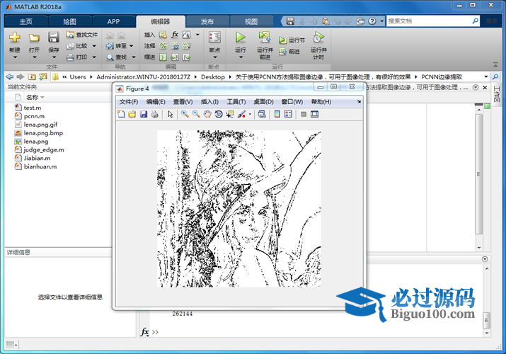Click the Advance (前进) button
The width and height of the screenshot is (506, 354).
289,51
